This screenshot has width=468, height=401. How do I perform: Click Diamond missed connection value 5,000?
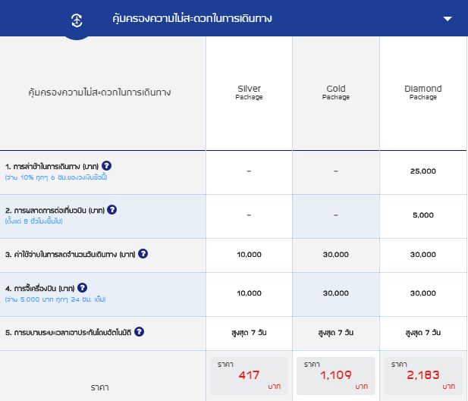[x=422, y=215]
